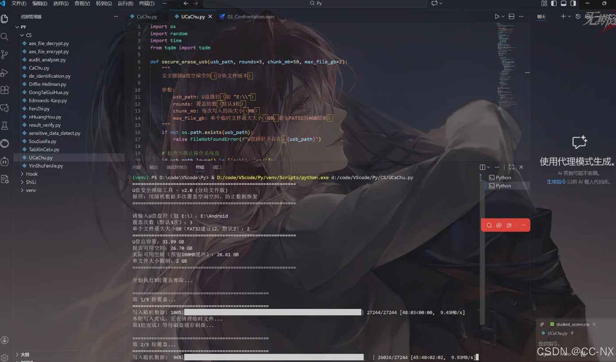Toggle the bottom panel visibility
Screen dimensions: 616x362
[563, 3]
